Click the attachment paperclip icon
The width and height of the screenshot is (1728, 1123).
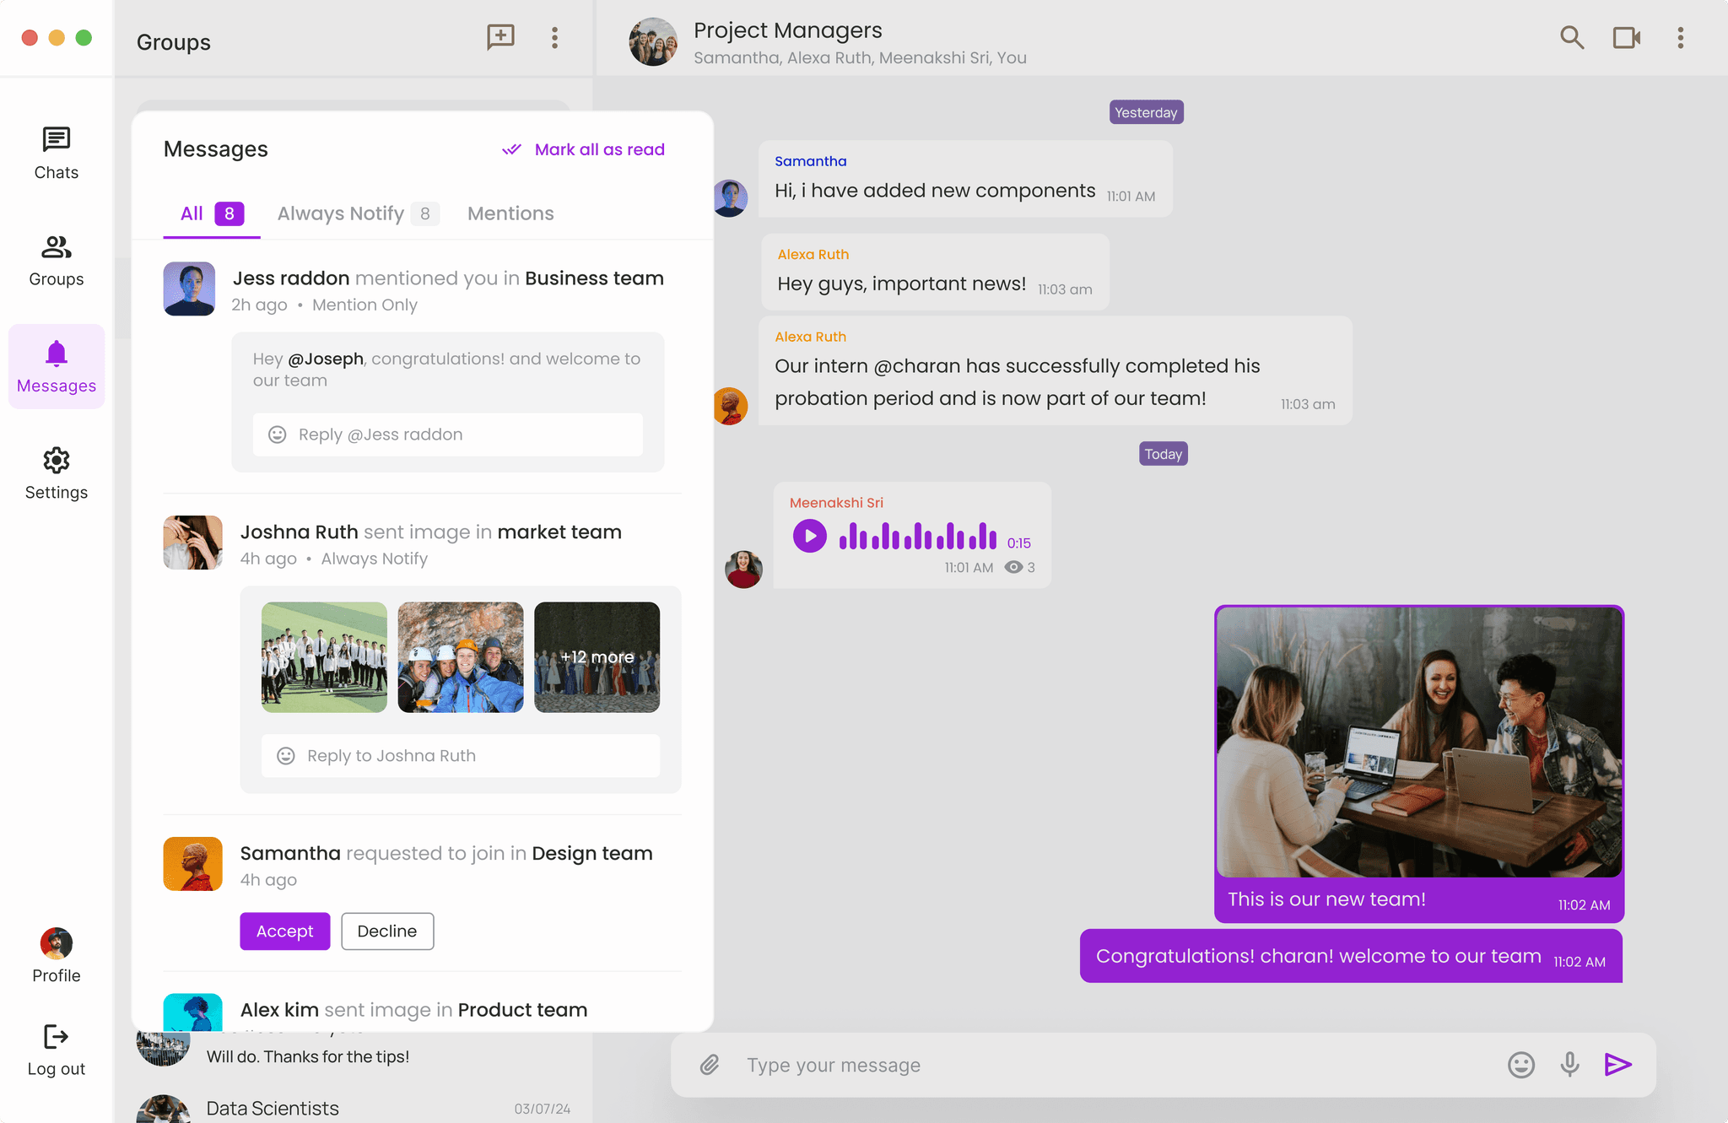click(710, 1065)
